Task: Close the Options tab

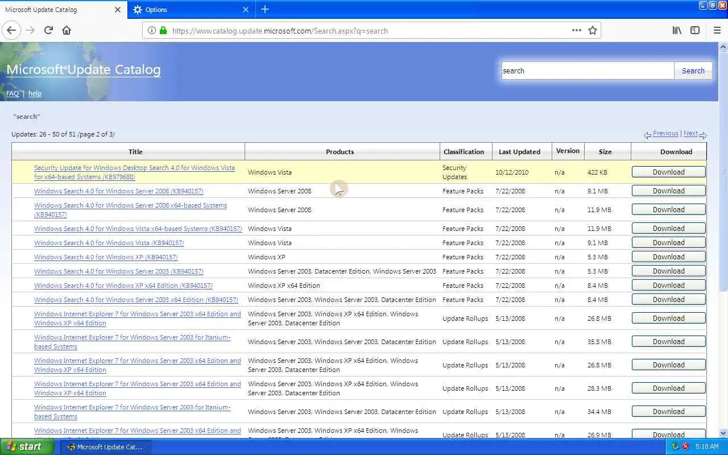Action: [246, 10]
